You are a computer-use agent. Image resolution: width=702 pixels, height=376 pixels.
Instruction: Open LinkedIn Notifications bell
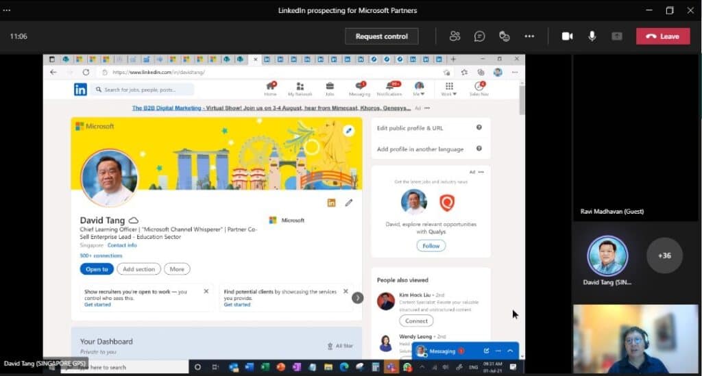point(389,88)
